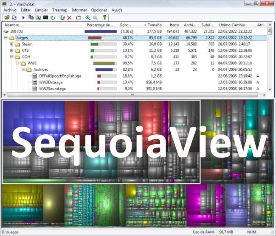Image resolution: width=276 pixels, height=236 pixels.
Task: Click the Explorer here toolbar icon
Action: (x=38, y=17)
